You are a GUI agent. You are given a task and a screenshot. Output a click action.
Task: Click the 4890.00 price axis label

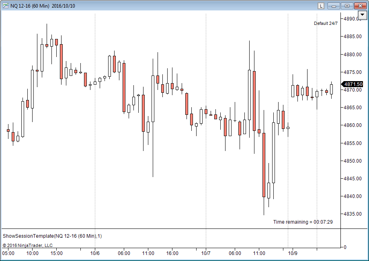[x=353, y=19]
